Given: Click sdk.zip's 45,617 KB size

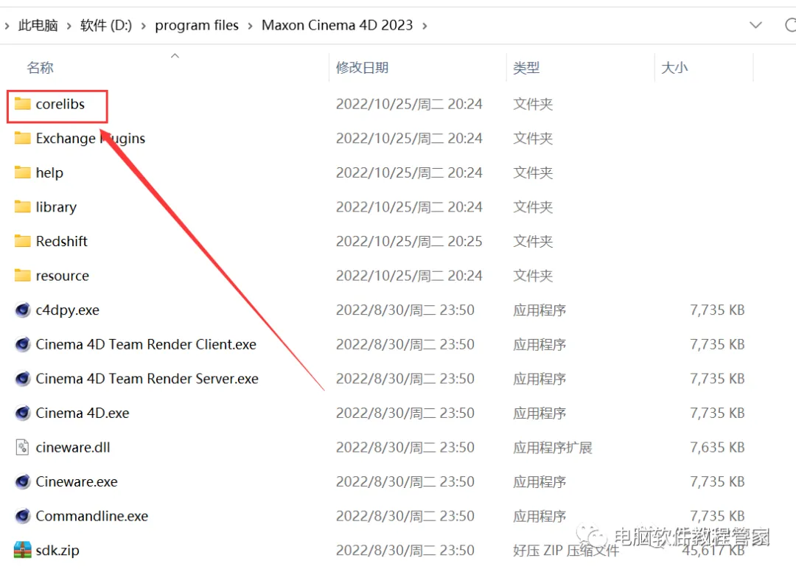Looking at the screenshot, I should pyautogui.click(x=713, y=550).
